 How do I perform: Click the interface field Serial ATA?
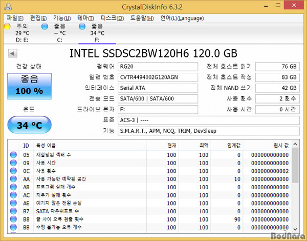(158, 88)
